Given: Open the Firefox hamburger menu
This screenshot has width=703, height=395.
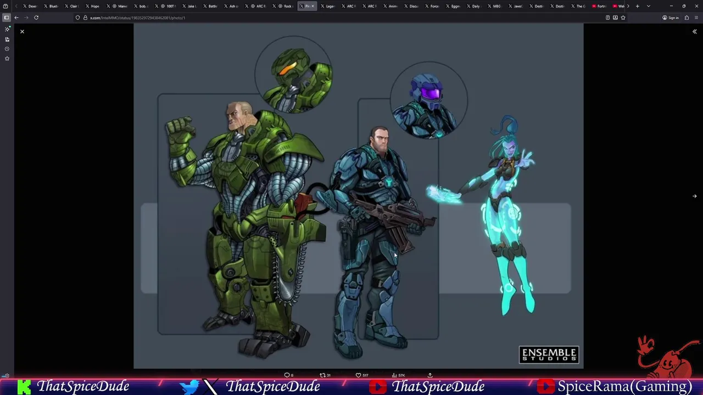Looking at the screenshot, I should point(696,18).
